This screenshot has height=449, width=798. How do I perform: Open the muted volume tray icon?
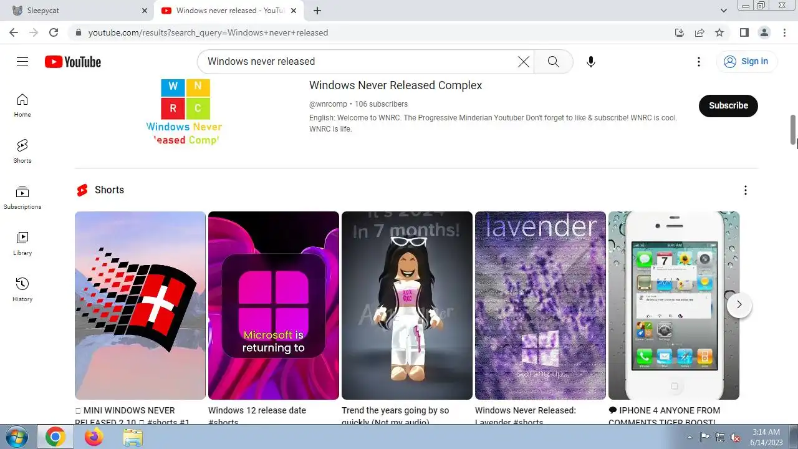point(735,437)
